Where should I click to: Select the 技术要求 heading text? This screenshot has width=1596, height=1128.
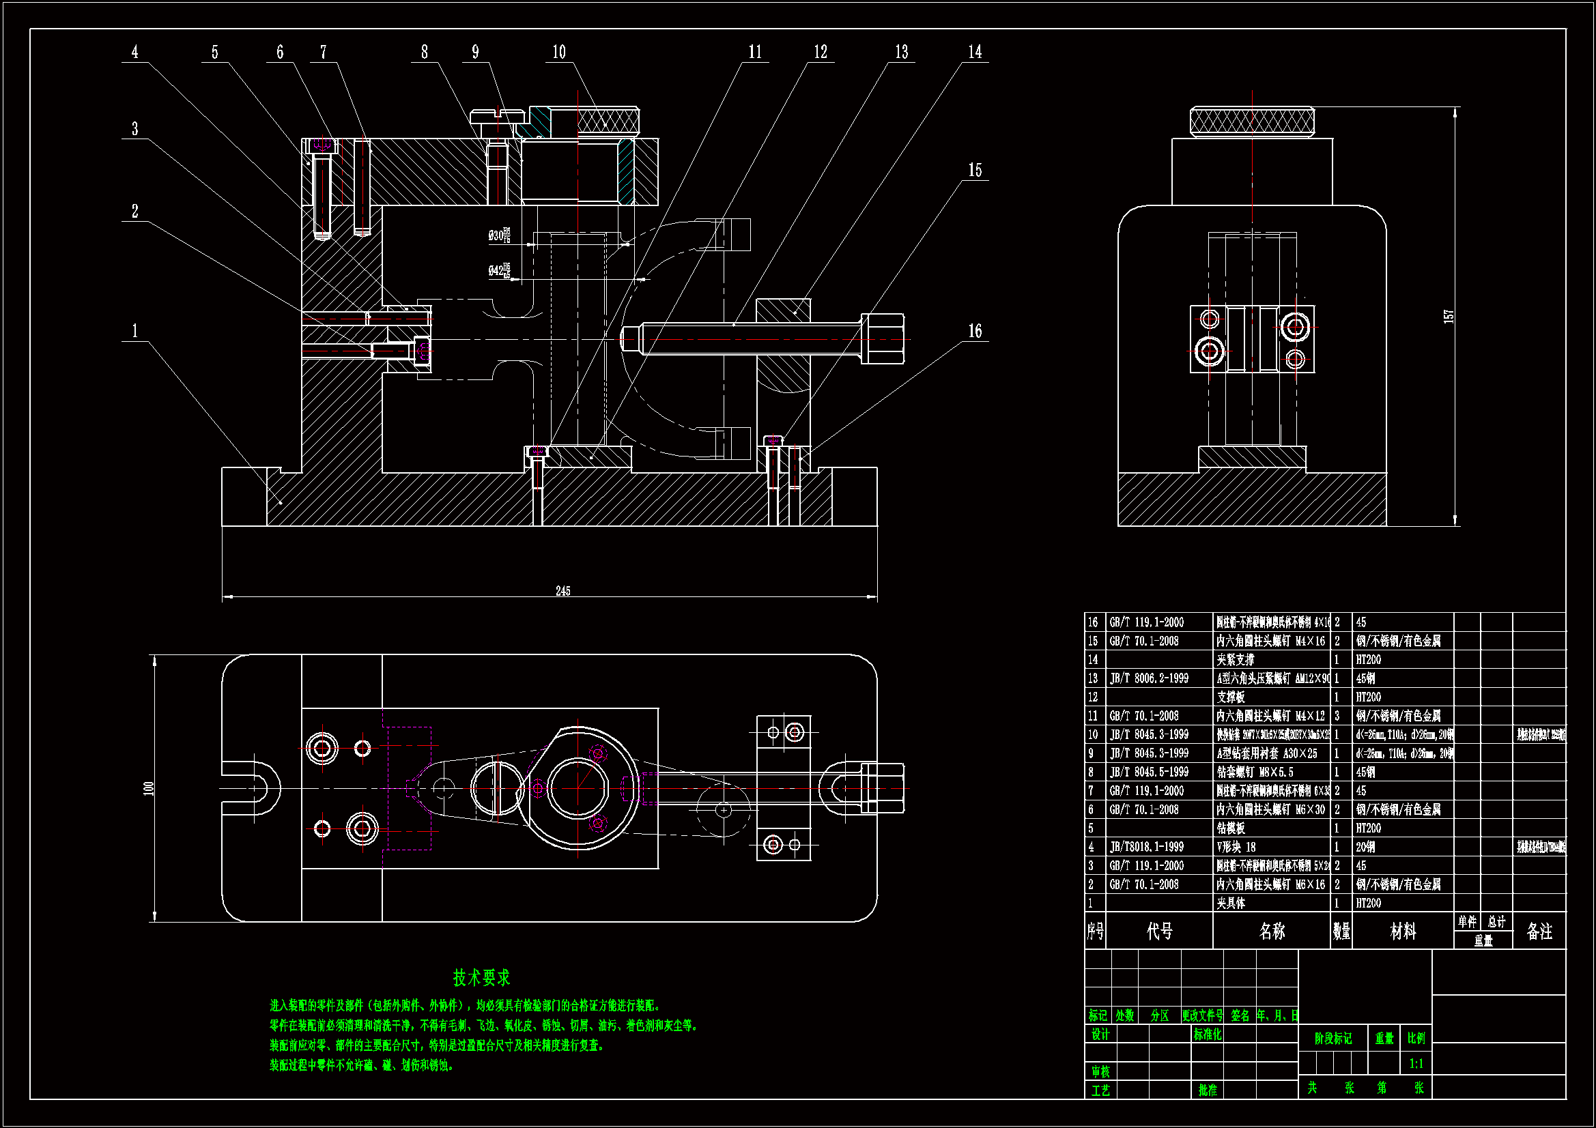[x=481, y=978]
